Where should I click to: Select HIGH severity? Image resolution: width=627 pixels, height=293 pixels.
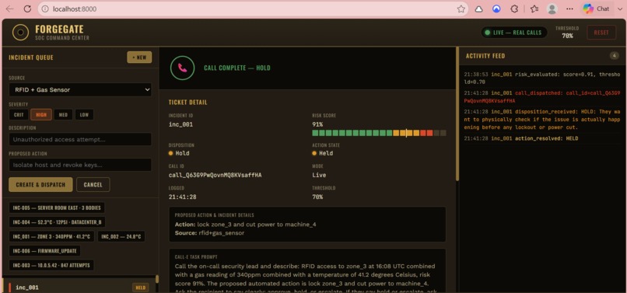coord(41,115)
